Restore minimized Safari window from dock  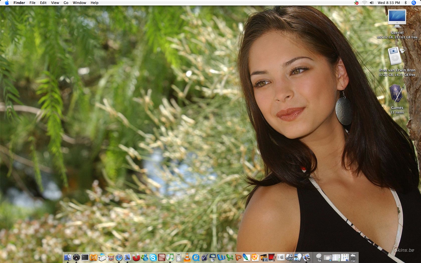coord(328,257)
